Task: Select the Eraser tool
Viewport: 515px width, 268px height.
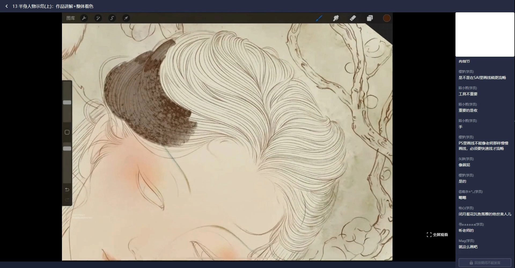Action: click(353, 18)
